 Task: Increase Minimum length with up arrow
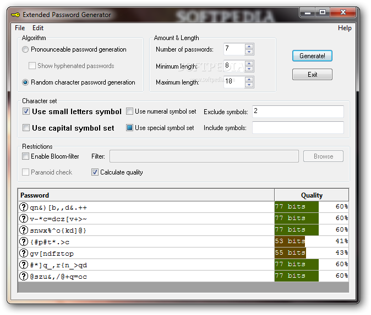[x=249, y=63]
